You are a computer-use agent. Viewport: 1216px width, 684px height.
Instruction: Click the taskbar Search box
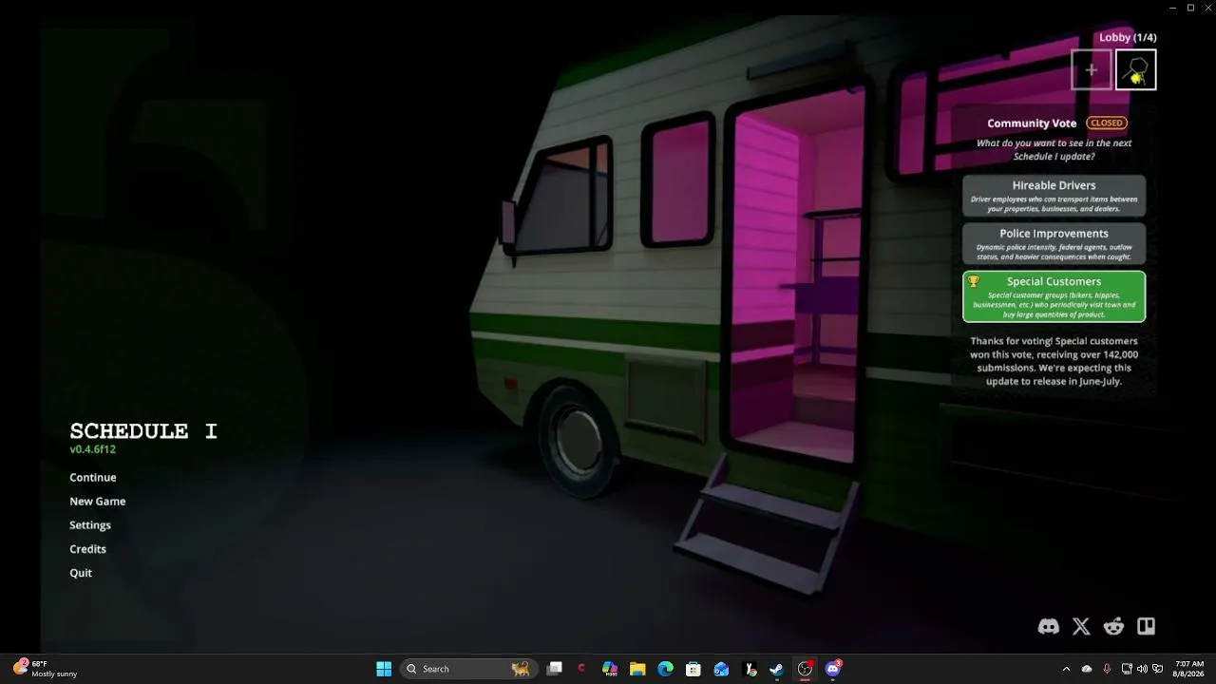pos(468,669)
